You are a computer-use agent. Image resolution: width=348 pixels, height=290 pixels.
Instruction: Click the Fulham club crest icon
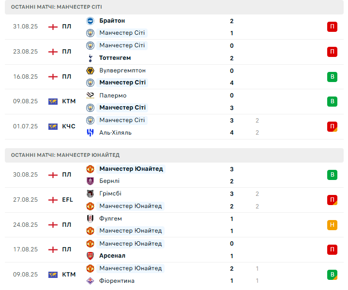tap(90, 219)
